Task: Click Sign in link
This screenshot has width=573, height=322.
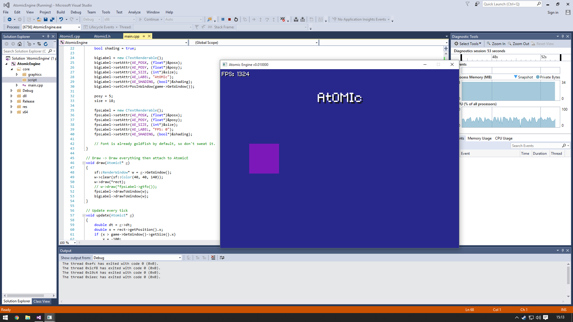Action: pos(553,13)
